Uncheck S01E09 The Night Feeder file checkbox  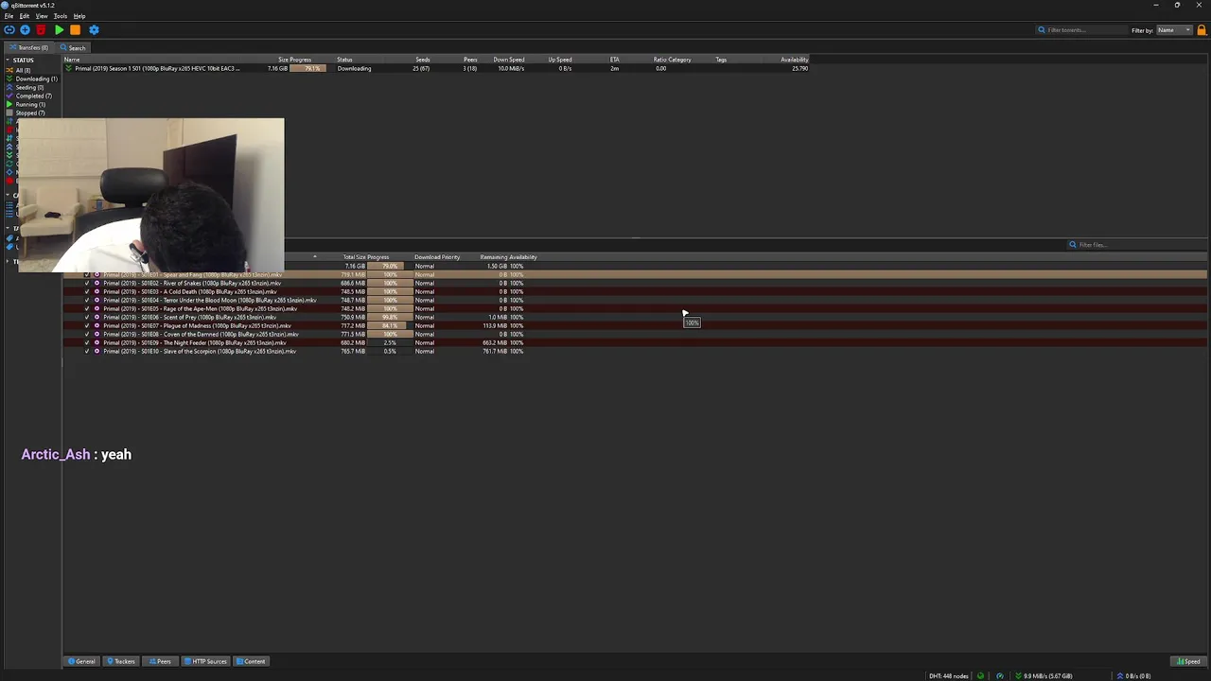(x=87, y=343)
